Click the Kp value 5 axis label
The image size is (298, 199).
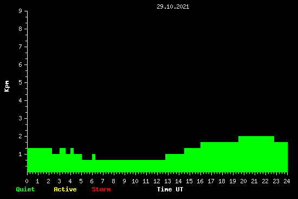[x=21, y=82]
